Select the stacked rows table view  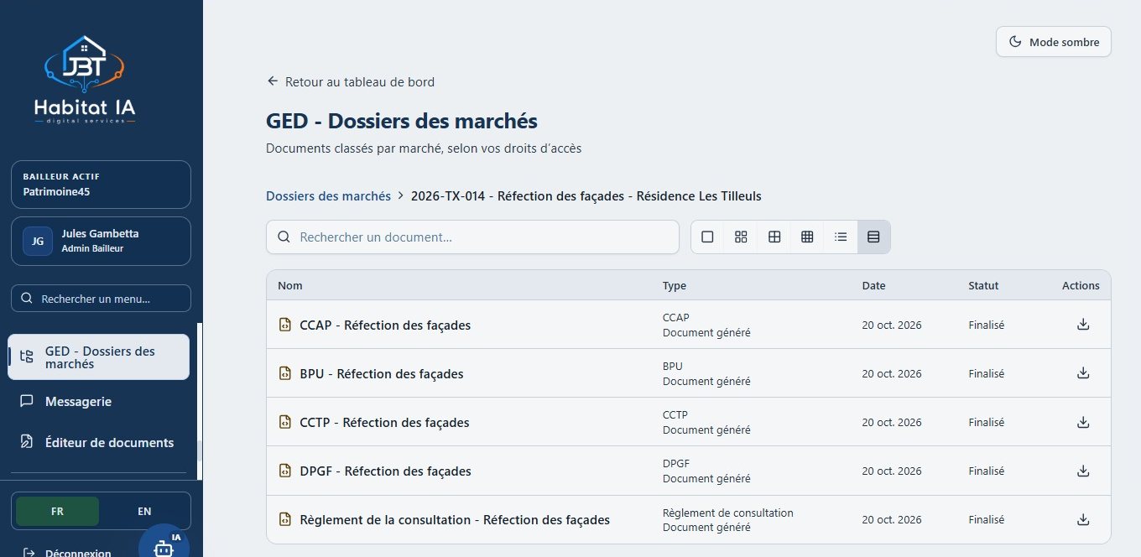873,237
